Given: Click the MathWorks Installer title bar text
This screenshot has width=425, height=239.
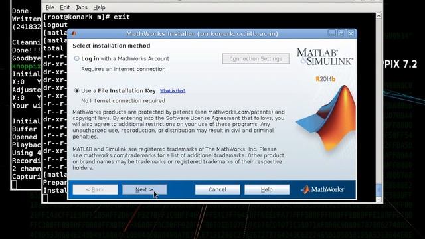Looking at the screenshot, I should 202,34.
